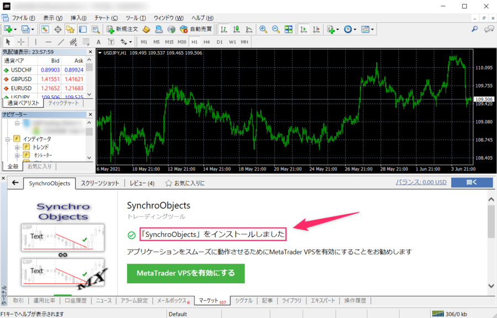
Task: Switch timeframe to M30
Action: click(x=182, y=42)
